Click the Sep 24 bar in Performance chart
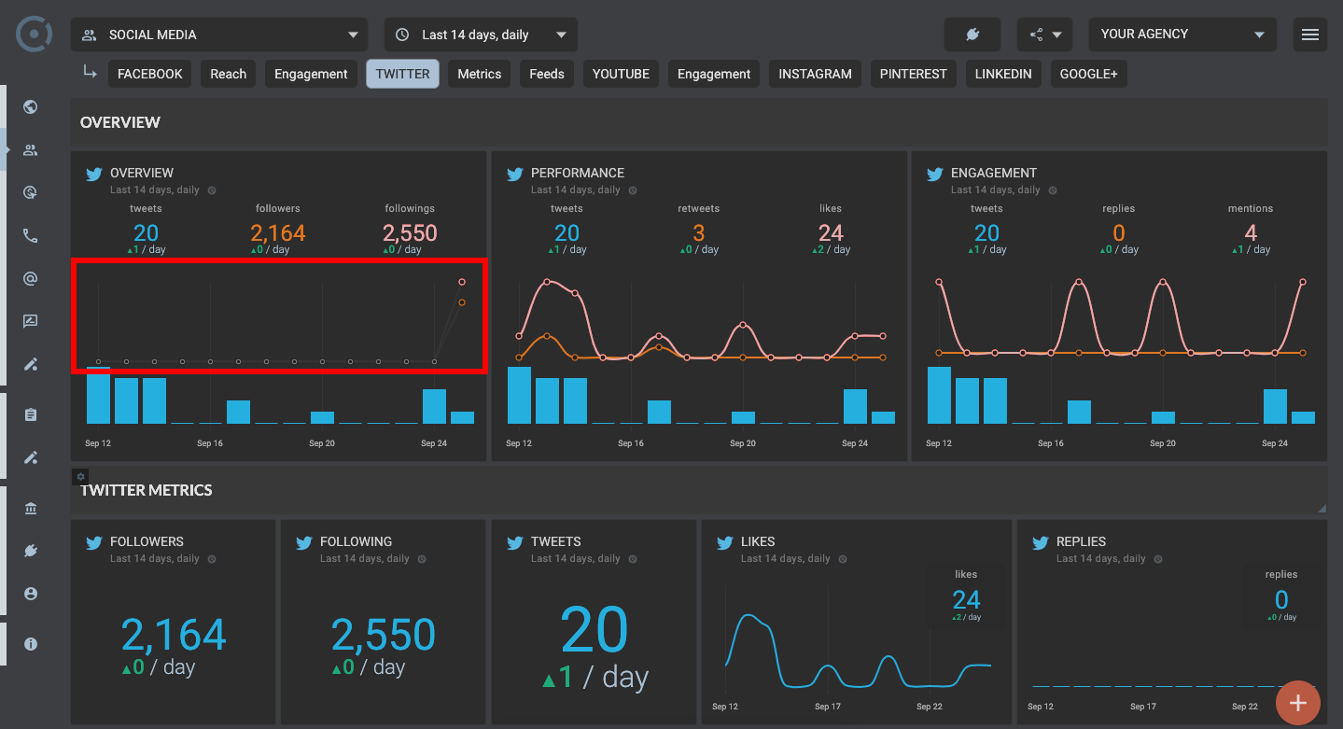Viewport: 1343px width, 729px height. [x=855, y=407]
